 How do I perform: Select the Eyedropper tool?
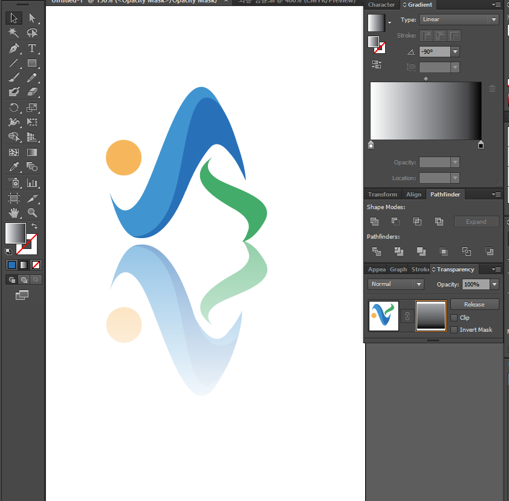click(x=14, y=167)
